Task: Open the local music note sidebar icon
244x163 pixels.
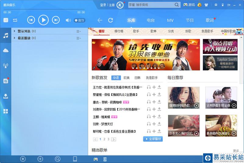Action: click(x=6, y=35)
